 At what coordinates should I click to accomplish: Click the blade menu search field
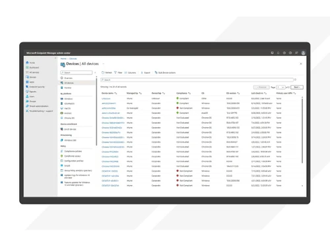click(77, 72)
